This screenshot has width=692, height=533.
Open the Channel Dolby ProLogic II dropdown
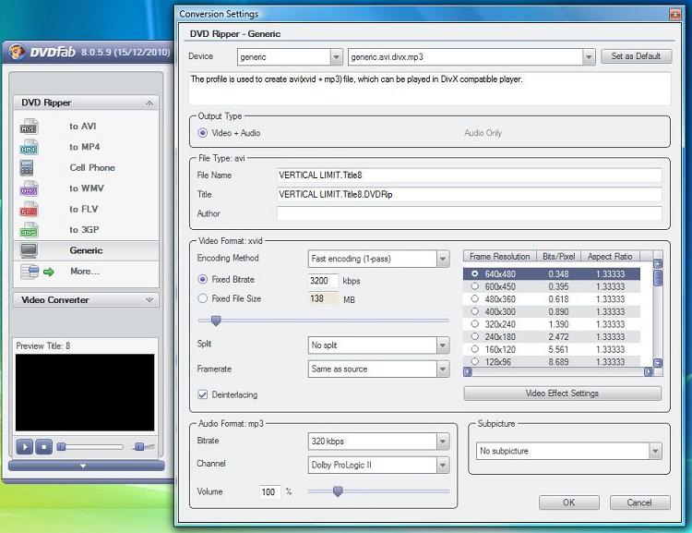click(x=443, y=465)
